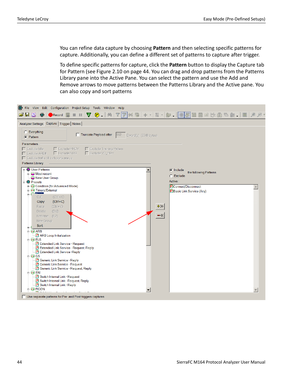Click the User Patterns folder icon
Viewport: 291px width, 377px height.
point(28,169)
